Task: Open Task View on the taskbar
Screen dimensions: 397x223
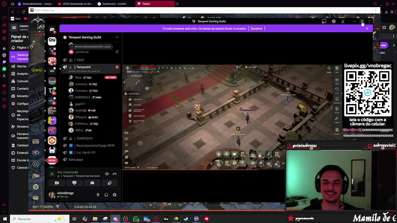Action: [x=74, y=219]
